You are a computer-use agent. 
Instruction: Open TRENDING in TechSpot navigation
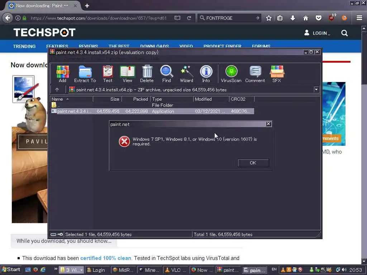(24, 46)
